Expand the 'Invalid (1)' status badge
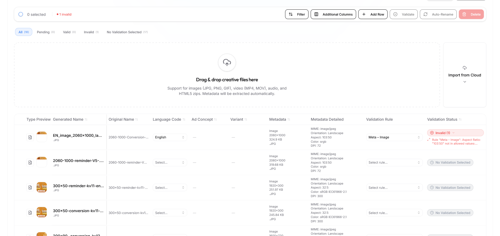The image size is (500, 236). tap(455, 133)
